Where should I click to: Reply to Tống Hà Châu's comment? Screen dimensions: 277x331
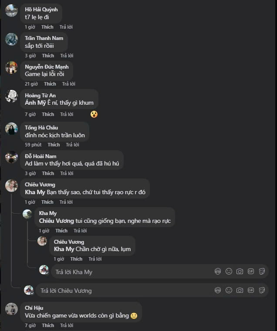coord(73,145)
